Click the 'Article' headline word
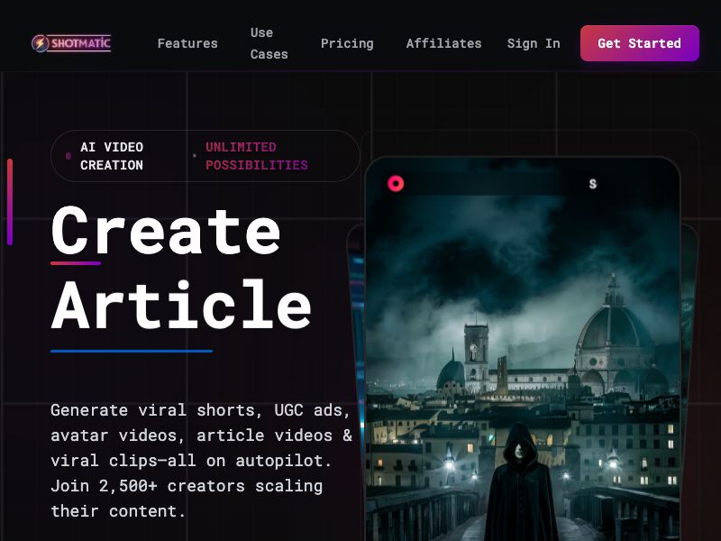 [181, 304]
